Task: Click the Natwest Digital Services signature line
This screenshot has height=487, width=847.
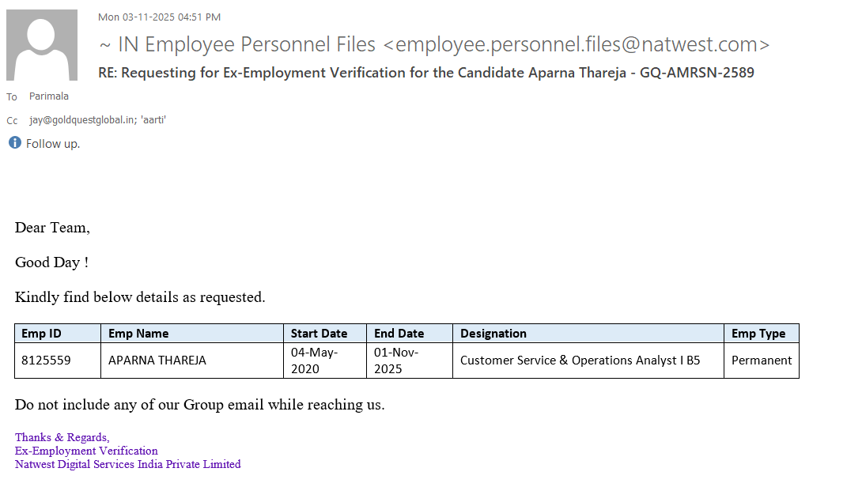Action: (x=128, y=464)
